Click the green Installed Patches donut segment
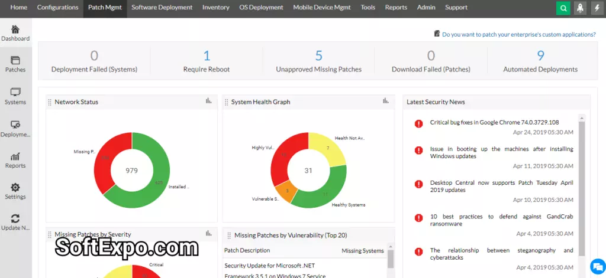606x278 pixels. coord(159,182)
